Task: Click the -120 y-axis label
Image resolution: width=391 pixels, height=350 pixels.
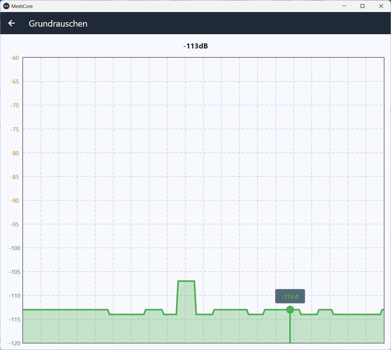Action: pos(15,343)
